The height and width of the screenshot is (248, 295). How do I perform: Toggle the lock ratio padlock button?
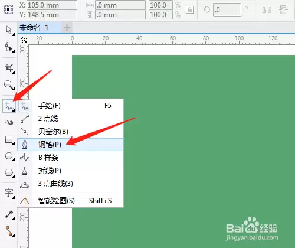pyautogui.click(x=189, y=9)
